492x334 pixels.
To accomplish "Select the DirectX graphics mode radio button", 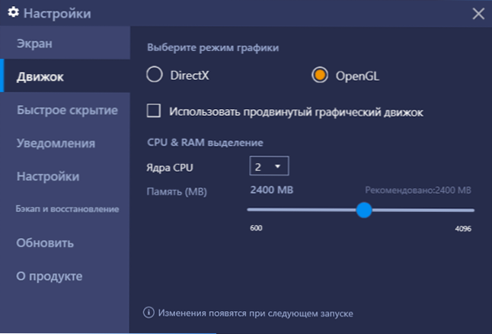I will [x=155, y=75].
